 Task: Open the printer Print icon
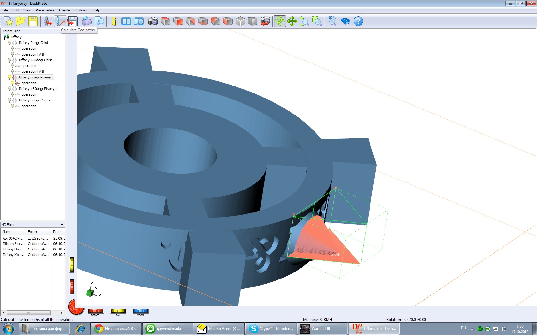click(x=87, y=21)
